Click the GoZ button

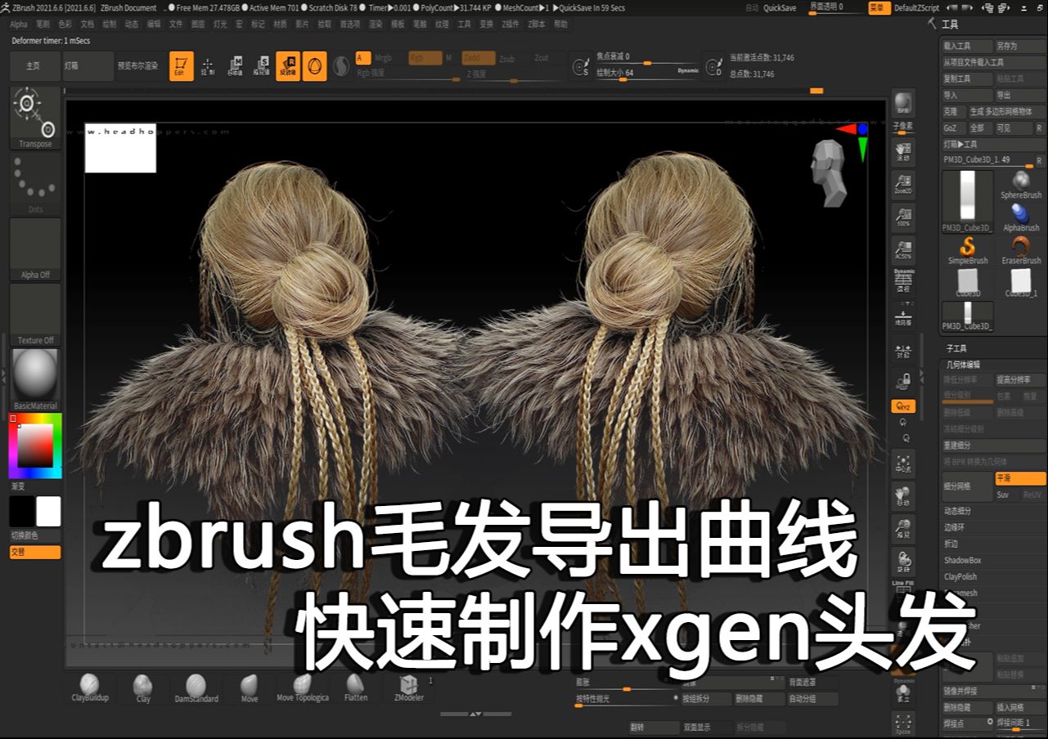pos(952,128)
